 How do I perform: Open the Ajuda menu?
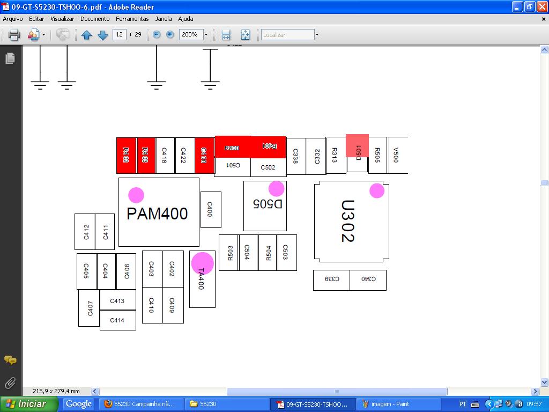coord(186,19)
